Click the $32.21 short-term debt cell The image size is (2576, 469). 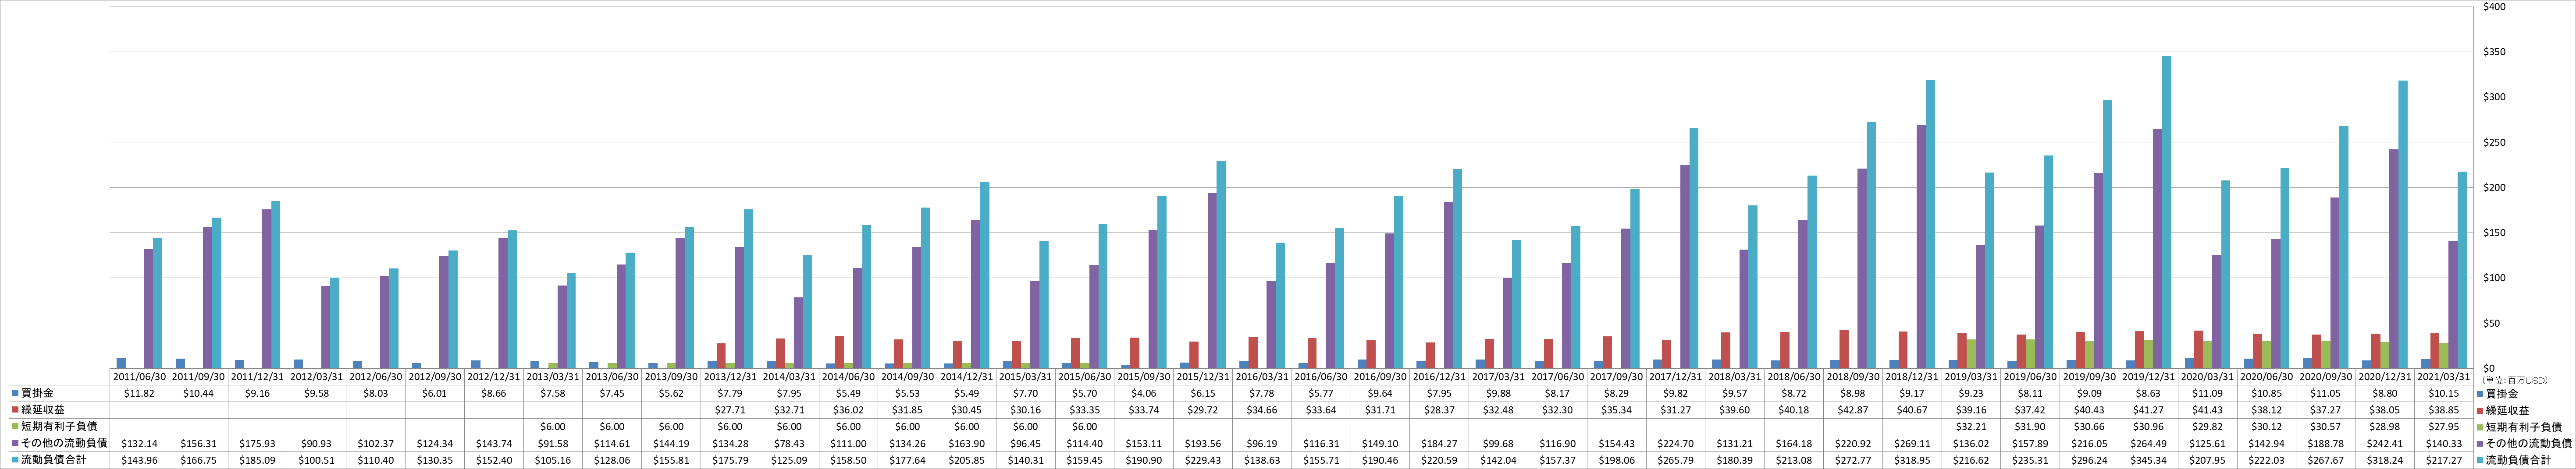click(1971, 426)
